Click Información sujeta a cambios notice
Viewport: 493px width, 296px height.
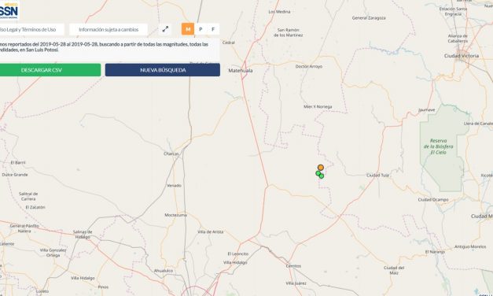109,29
